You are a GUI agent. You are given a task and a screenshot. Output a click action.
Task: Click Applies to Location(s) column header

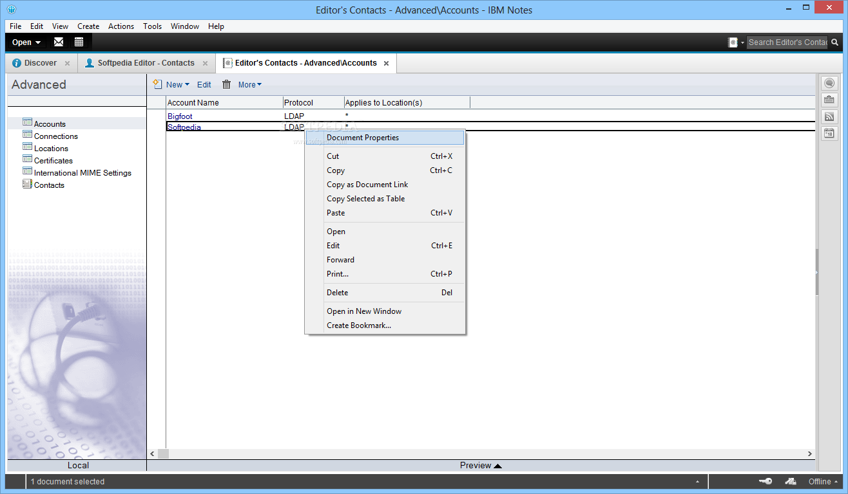pos(407,103)
